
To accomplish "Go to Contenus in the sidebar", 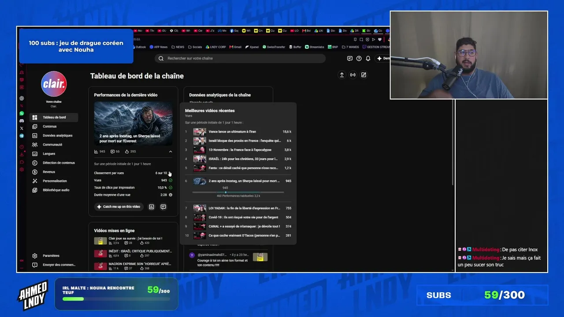I will [54, 126].
